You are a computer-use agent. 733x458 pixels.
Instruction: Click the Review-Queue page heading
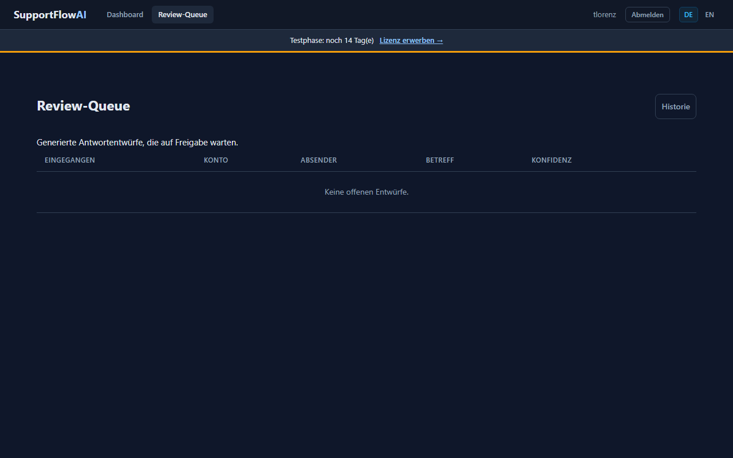point(84,106)
